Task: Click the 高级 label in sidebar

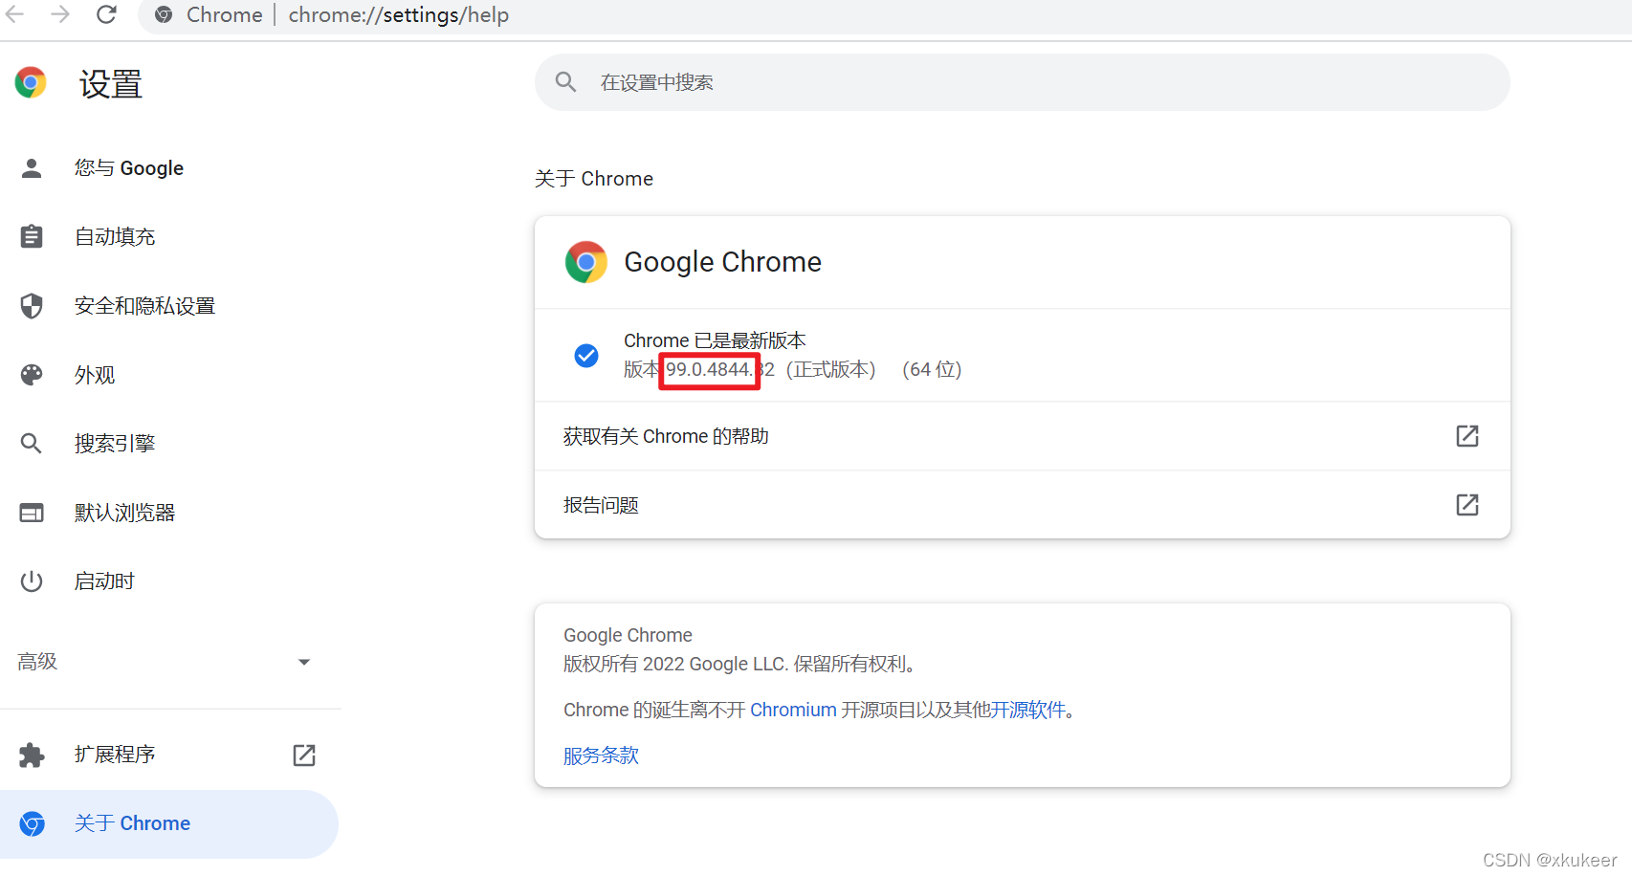Action: [37, 662]
